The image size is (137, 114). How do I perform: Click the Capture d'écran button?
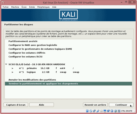[x=16, y=105]
